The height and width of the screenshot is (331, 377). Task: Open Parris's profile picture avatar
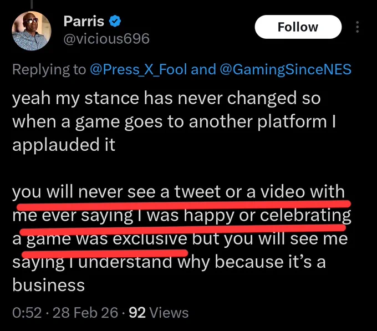pos(32,31)
